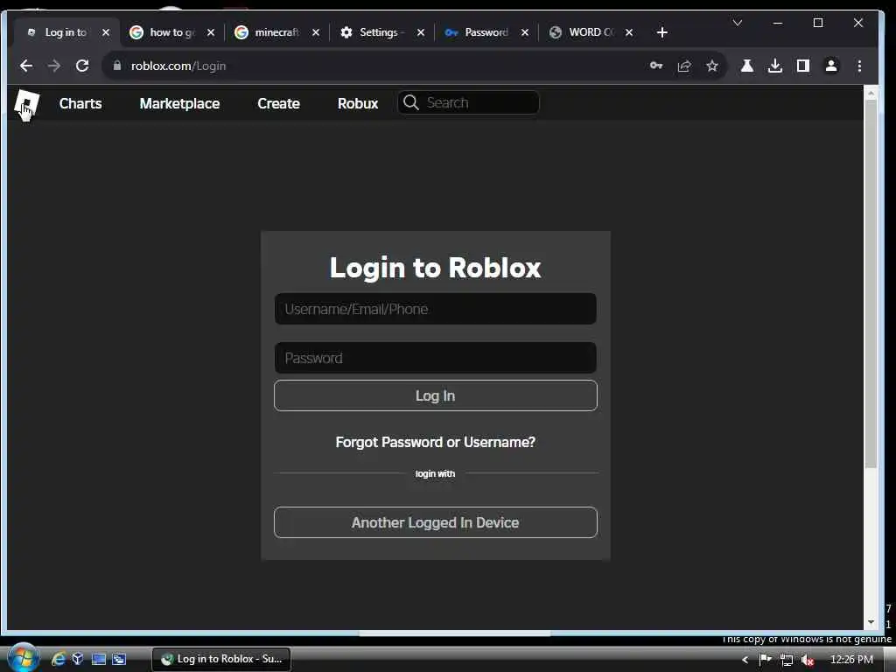The image size is (896, 672).
Task: Click the Log In button
Action: pos(436,395)
